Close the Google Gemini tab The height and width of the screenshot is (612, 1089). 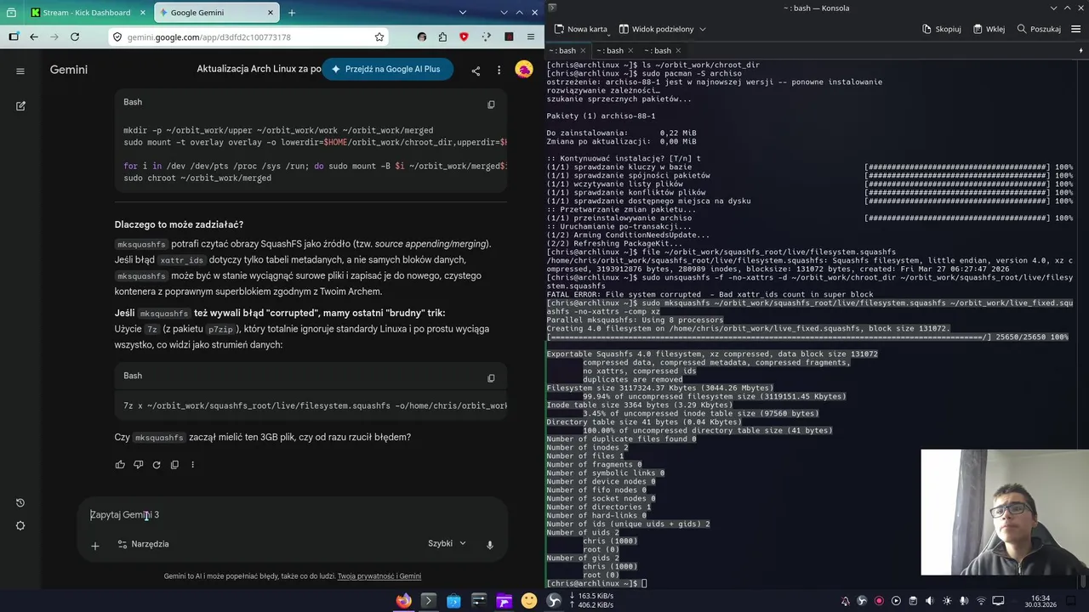point(271,13)
